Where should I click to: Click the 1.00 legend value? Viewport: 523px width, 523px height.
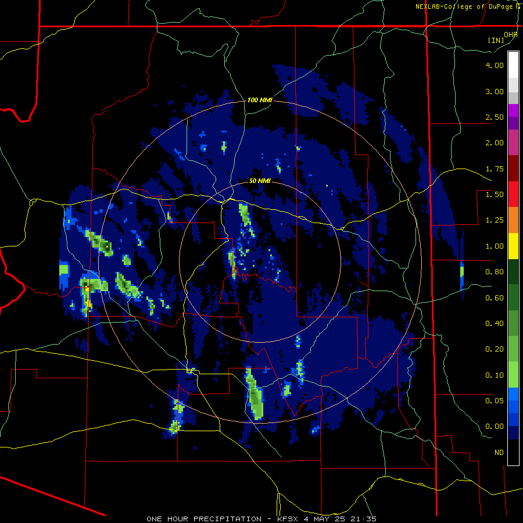[495, 246]
